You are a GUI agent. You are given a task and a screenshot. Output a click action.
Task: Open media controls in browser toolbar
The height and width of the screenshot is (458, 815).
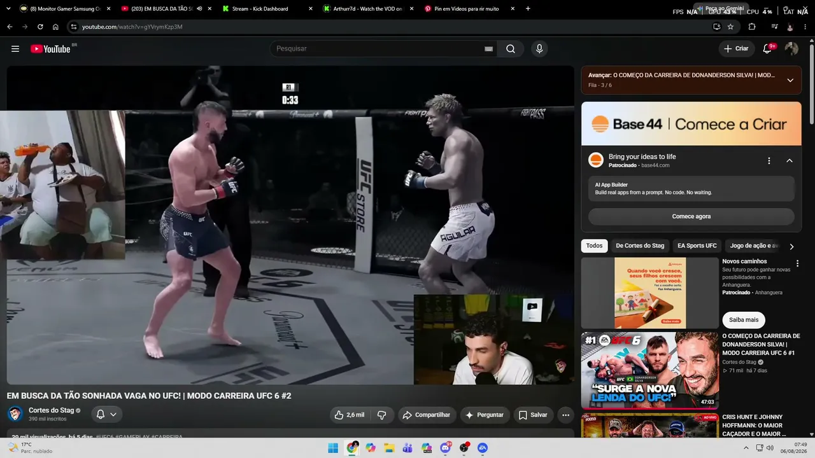pos(775,27)
